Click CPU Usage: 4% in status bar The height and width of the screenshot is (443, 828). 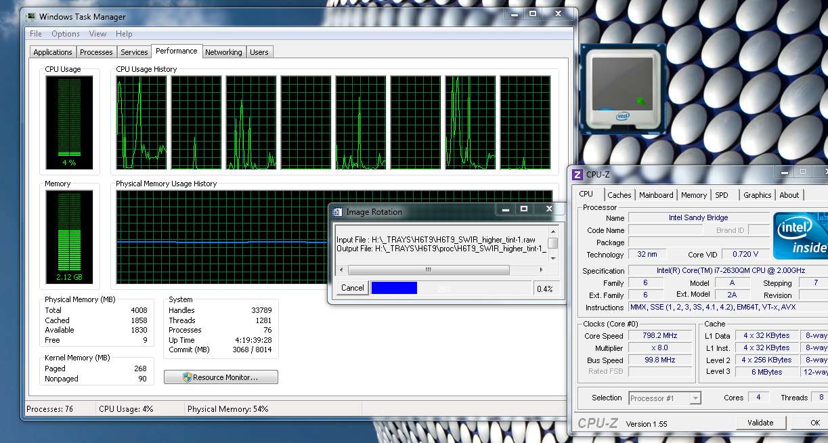coord(126,409)
